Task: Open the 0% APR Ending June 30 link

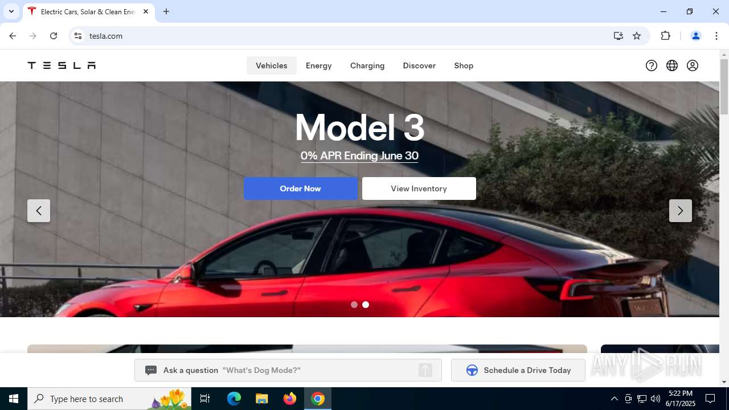Action: point(359,156)
